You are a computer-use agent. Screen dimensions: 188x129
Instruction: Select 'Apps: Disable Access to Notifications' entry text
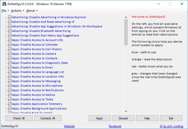click(x=38, y=90)
